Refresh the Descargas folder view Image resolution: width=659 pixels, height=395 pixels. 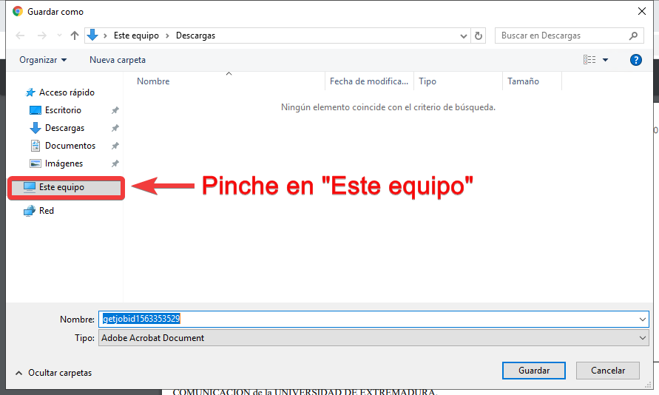479,36
